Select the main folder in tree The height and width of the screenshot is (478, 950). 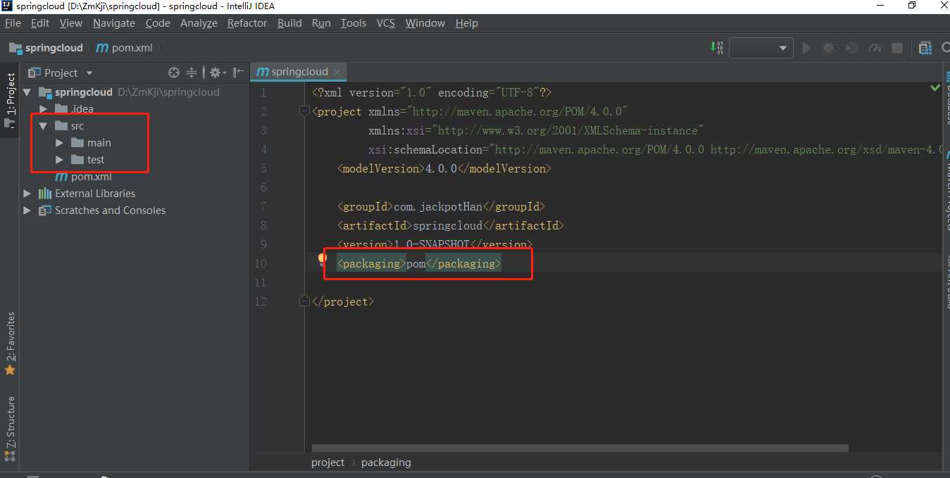(91, 143)
